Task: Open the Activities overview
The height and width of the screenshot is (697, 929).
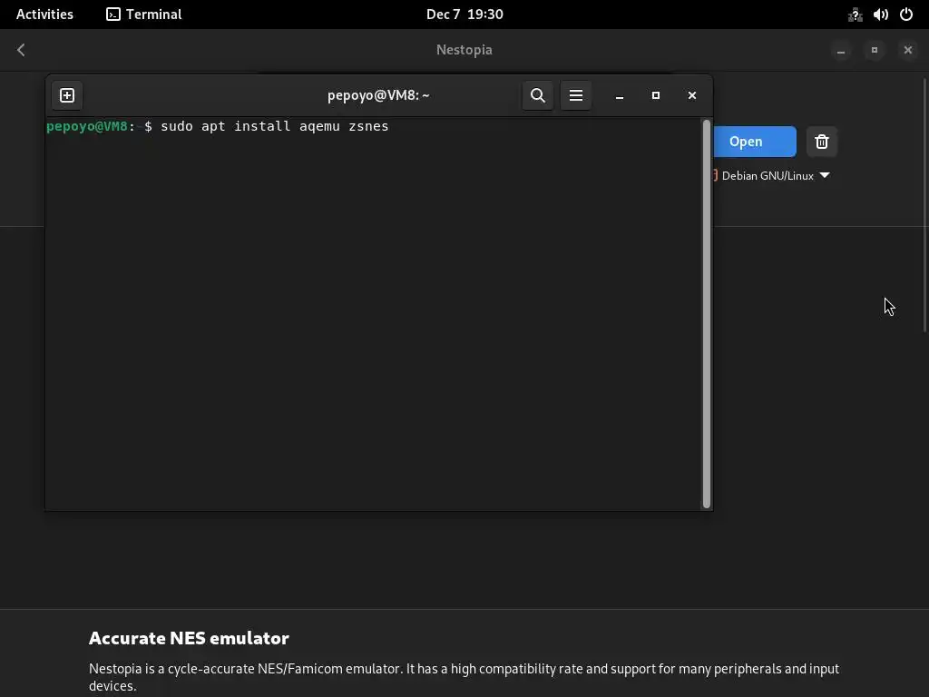Action: coord(44,15)
